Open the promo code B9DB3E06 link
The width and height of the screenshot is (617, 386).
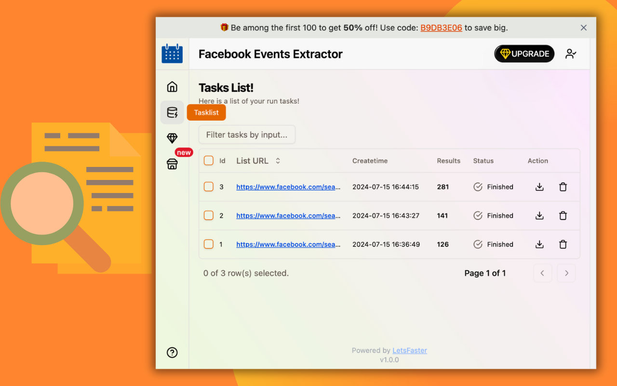coord(441,28)
